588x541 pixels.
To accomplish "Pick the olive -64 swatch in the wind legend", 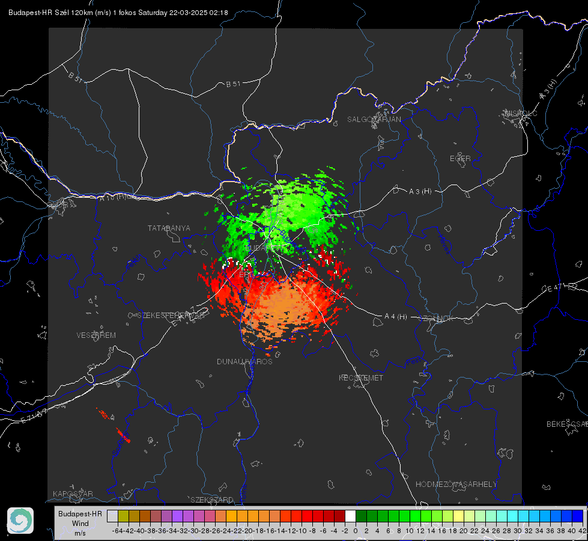I will (x=123, y=516).
